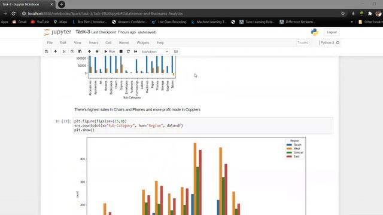Open the File menu

pos(50,42)
